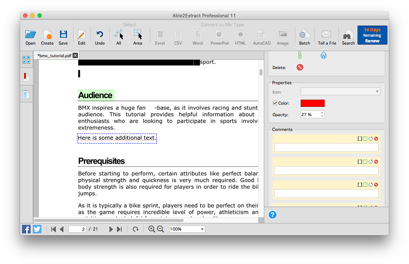The image size is (409, 264).
Task: Click the bracket icon of first comment
Action: pyautogui.click(x=360, y=139)
